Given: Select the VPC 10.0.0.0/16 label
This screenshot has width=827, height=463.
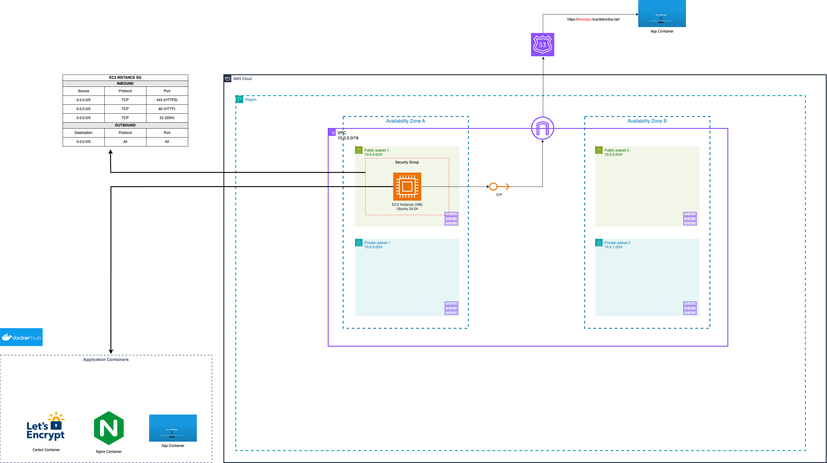Looking at the screenshot, I should pyautogui.click(x=348, y=135).
